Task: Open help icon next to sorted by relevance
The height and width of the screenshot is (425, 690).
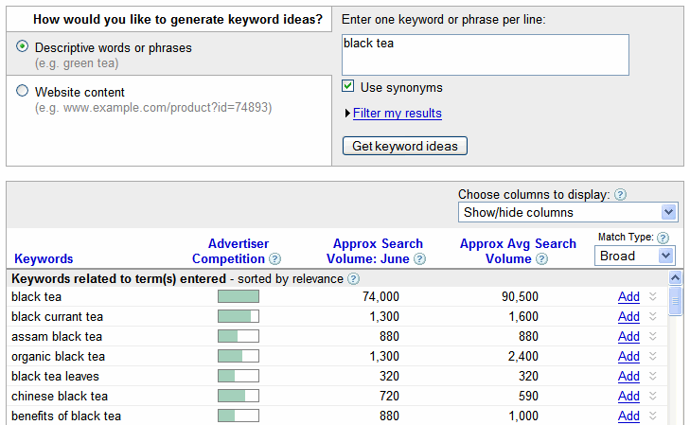Action: click(353, 278)
